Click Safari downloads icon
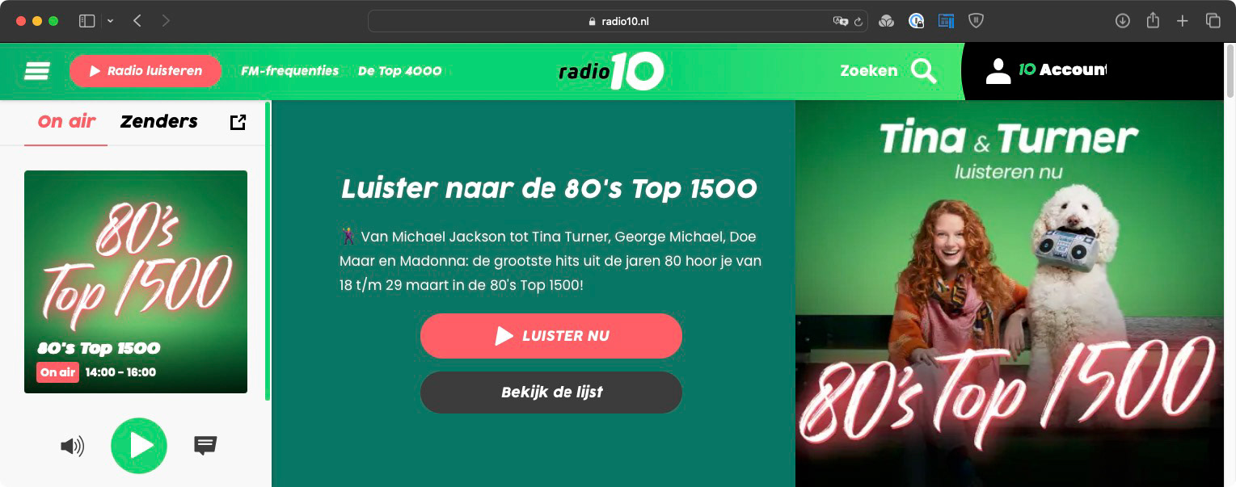 (x=1122, y=21)
